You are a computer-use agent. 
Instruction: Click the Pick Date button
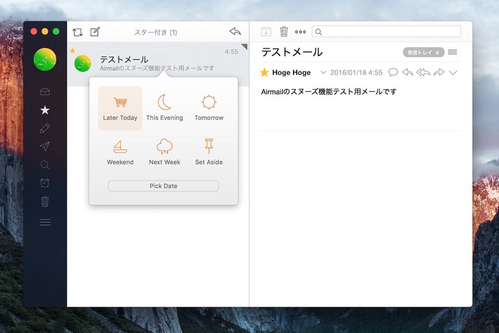(x=163, y=186)
